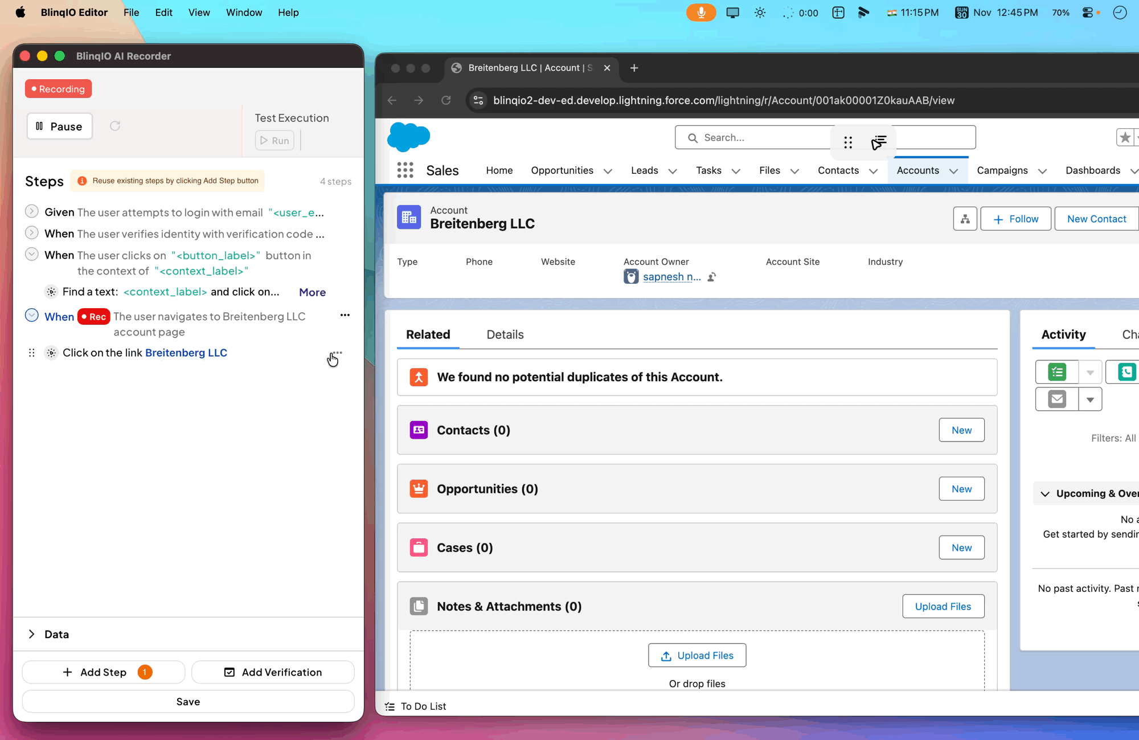Expand the Given login step

click(x=32, y=212)
